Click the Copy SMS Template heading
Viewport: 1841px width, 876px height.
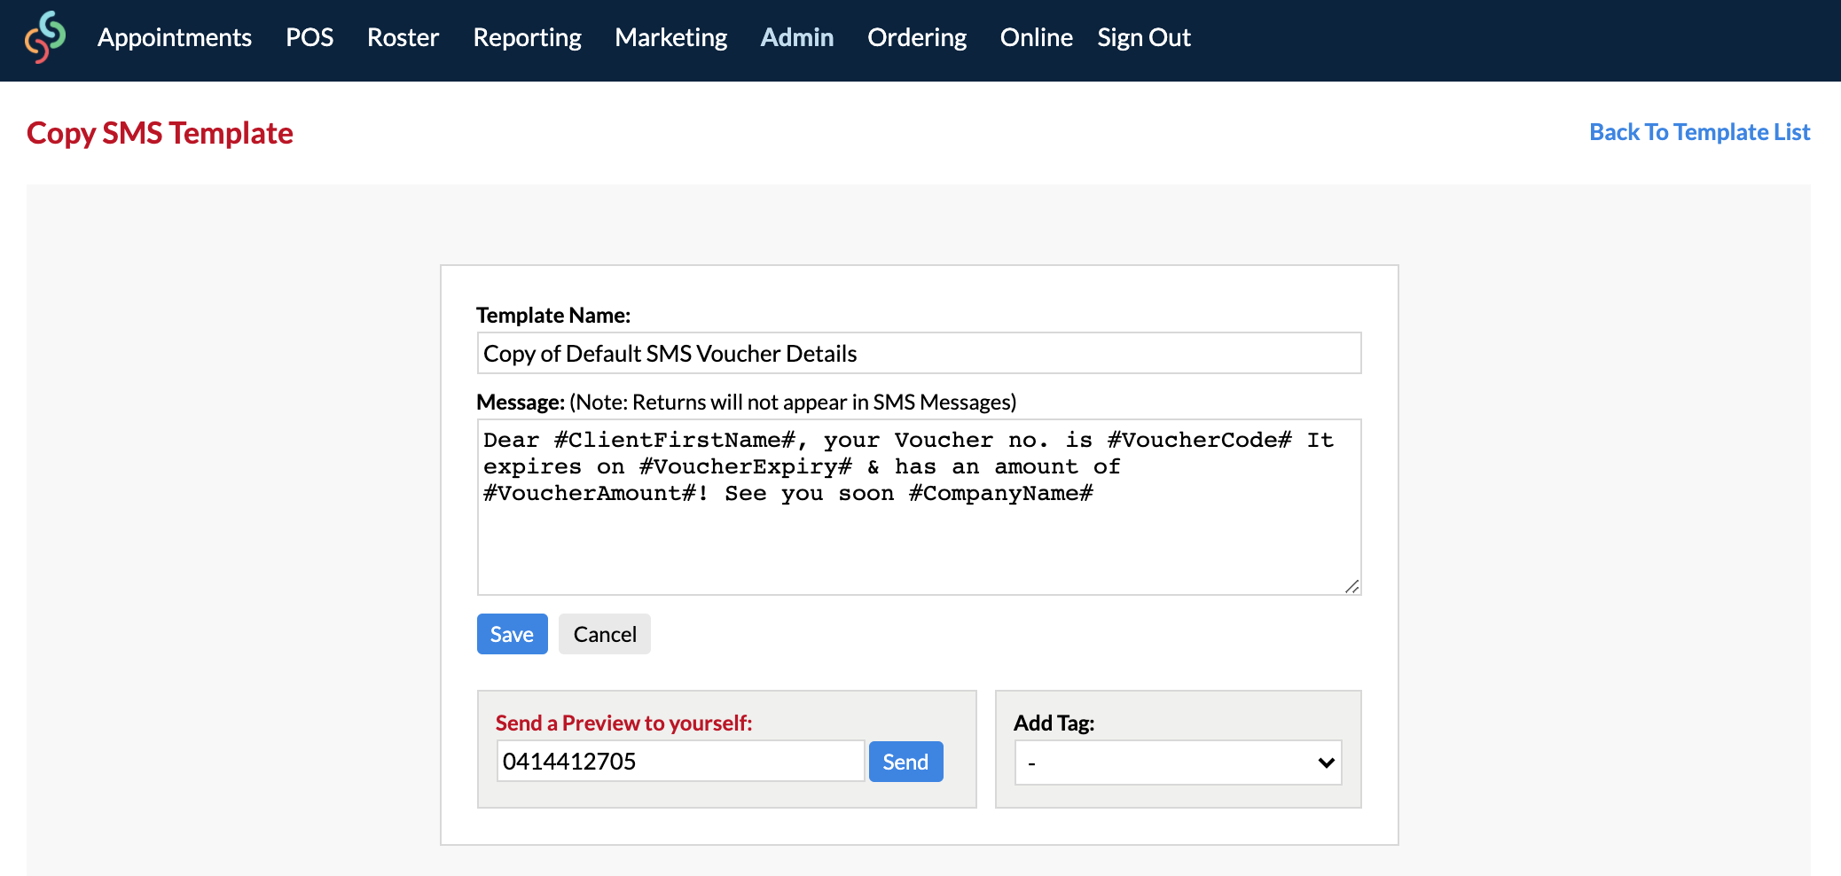click(160, 133)
